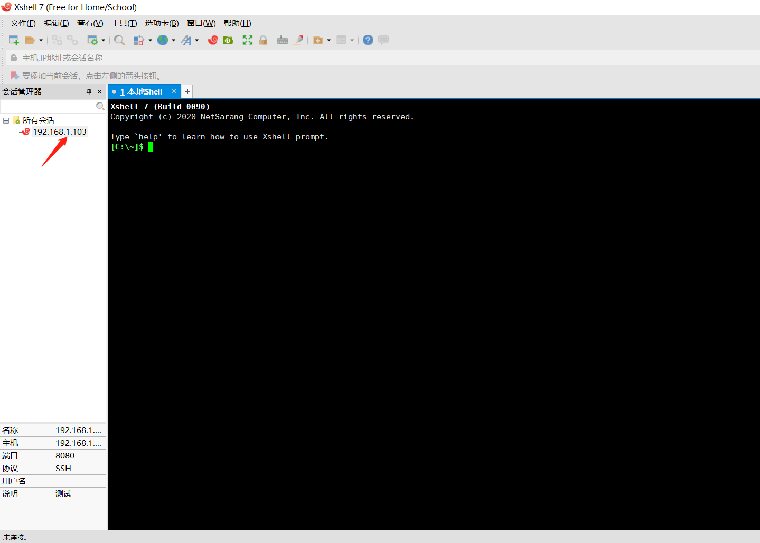The height and width of the screenshot is (543, 760).
Task: Click the grayed Disconnect toolbar icon
Action: [57, 40]
